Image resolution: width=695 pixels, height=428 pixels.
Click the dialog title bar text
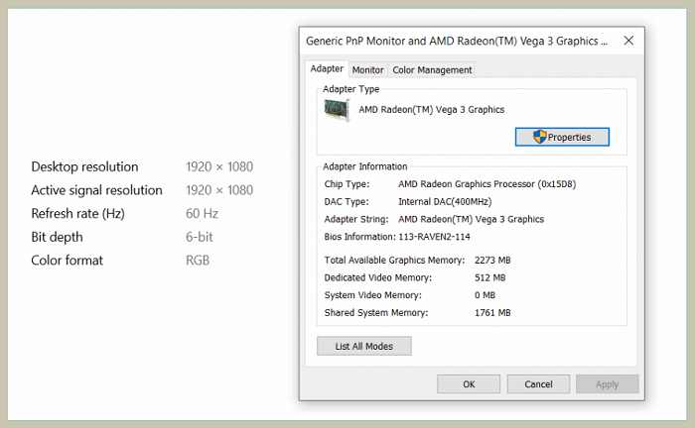click(457, 42)
